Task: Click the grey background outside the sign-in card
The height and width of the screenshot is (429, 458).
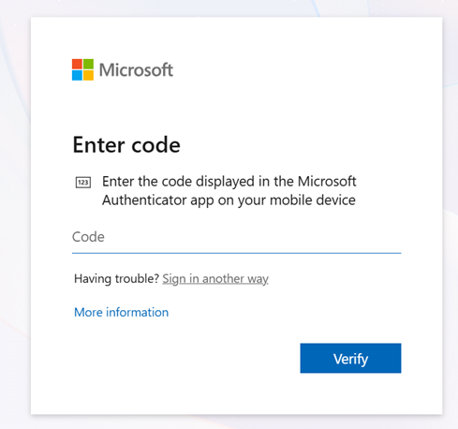Action: pos(14,218)
